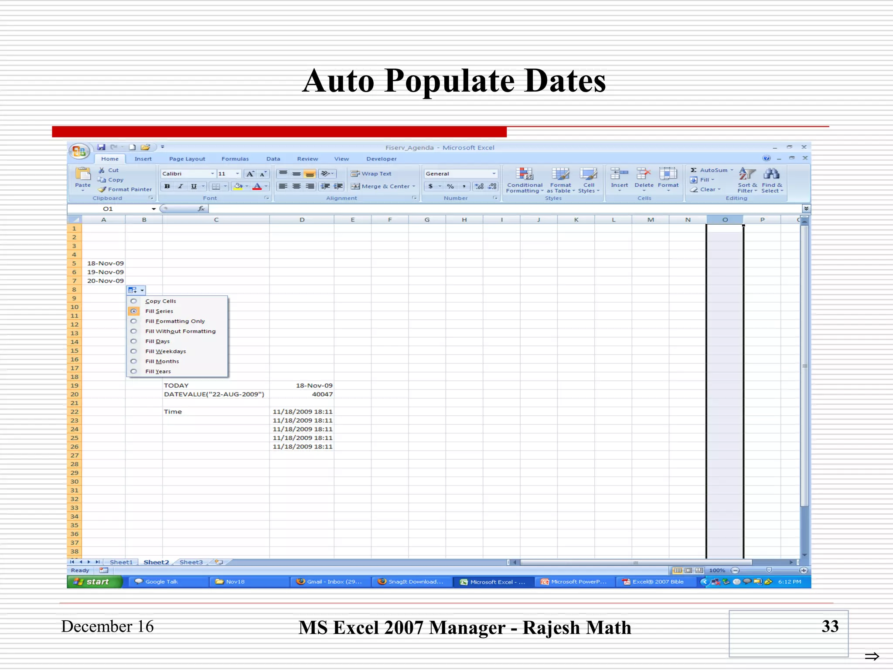Open the Calibri font name dropdown
The height and width of the screenshot is (670, 893).
pyautogui.click(x=212, y=174)
